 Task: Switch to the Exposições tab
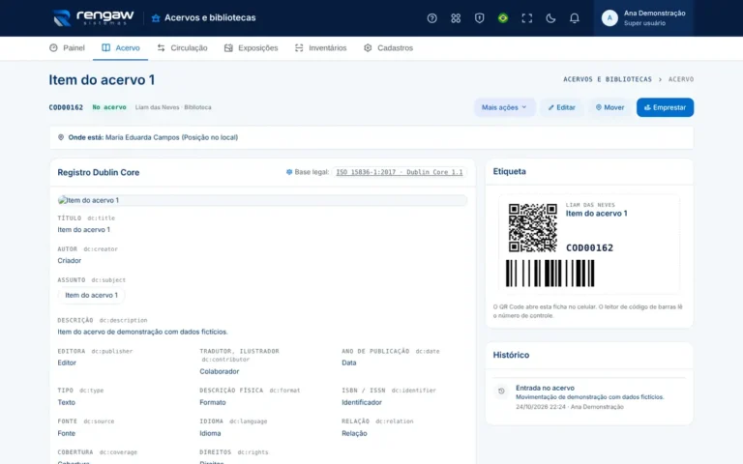252,47
